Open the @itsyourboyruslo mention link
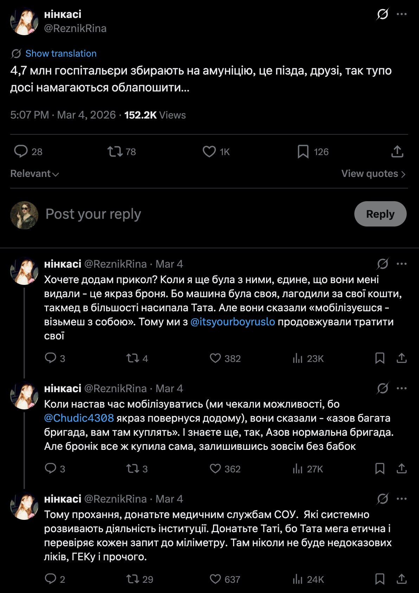Image resolution: width=419 pixels, height=593 pixels. (x=233, y=322)
